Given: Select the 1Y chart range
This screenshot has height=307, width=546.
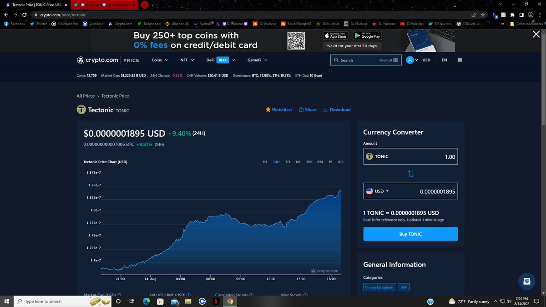Looking at the screenshot, I should 330,162.
